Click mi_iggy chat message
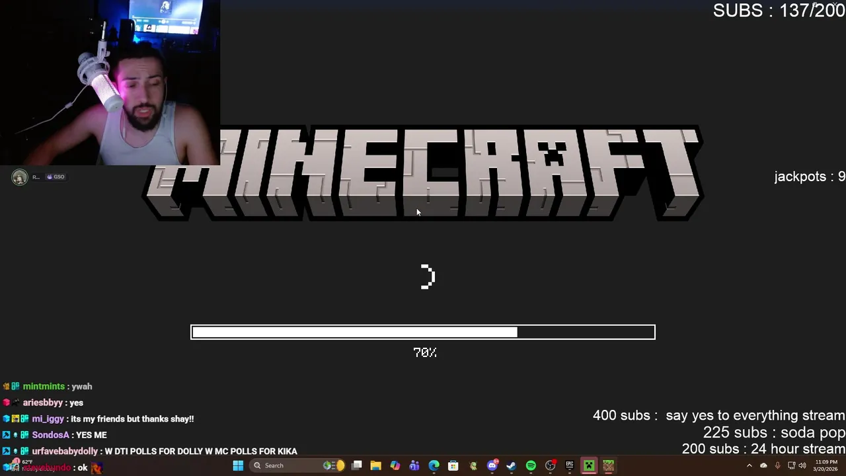The width and height of the screenshot is (846, 476). point(98,418)
